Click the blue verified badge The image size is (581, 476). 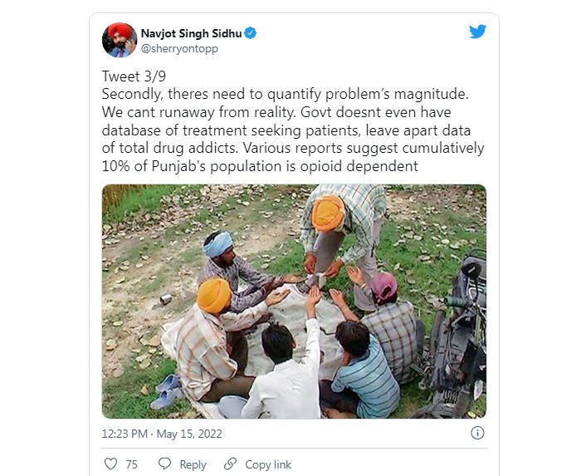tap(251, 33)
